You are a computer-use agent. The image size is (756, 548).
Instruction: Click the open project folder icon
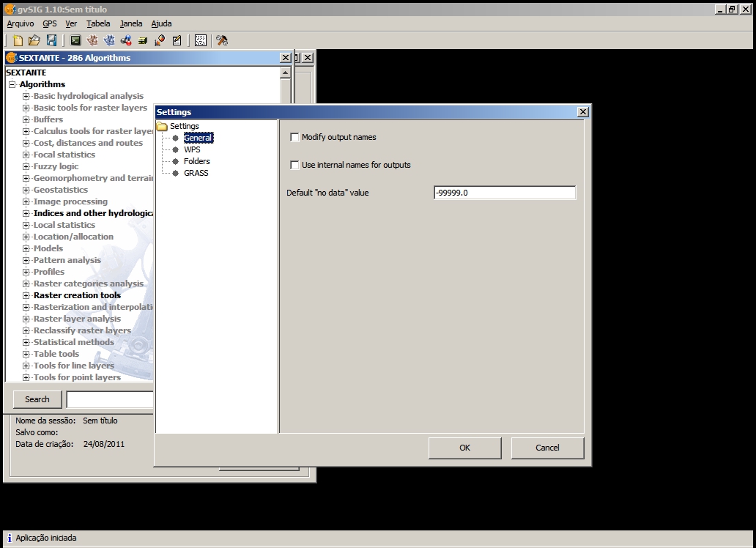[x=34, y=40]
